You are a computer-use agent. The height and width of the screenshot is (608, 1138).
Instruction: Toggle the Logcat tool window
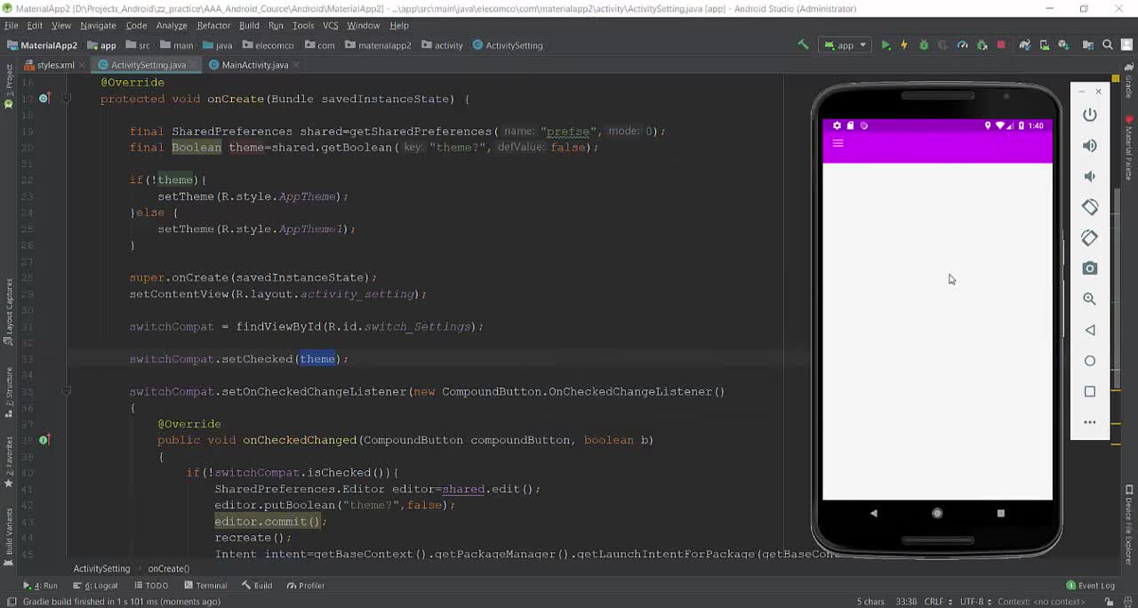point(100,586)
